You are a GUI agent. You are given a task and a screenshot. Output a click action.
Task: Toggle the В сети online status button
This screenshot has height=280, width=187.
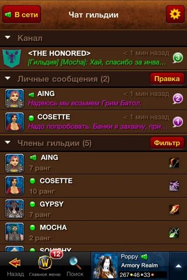pyautogui.click(x=21, y=15)
